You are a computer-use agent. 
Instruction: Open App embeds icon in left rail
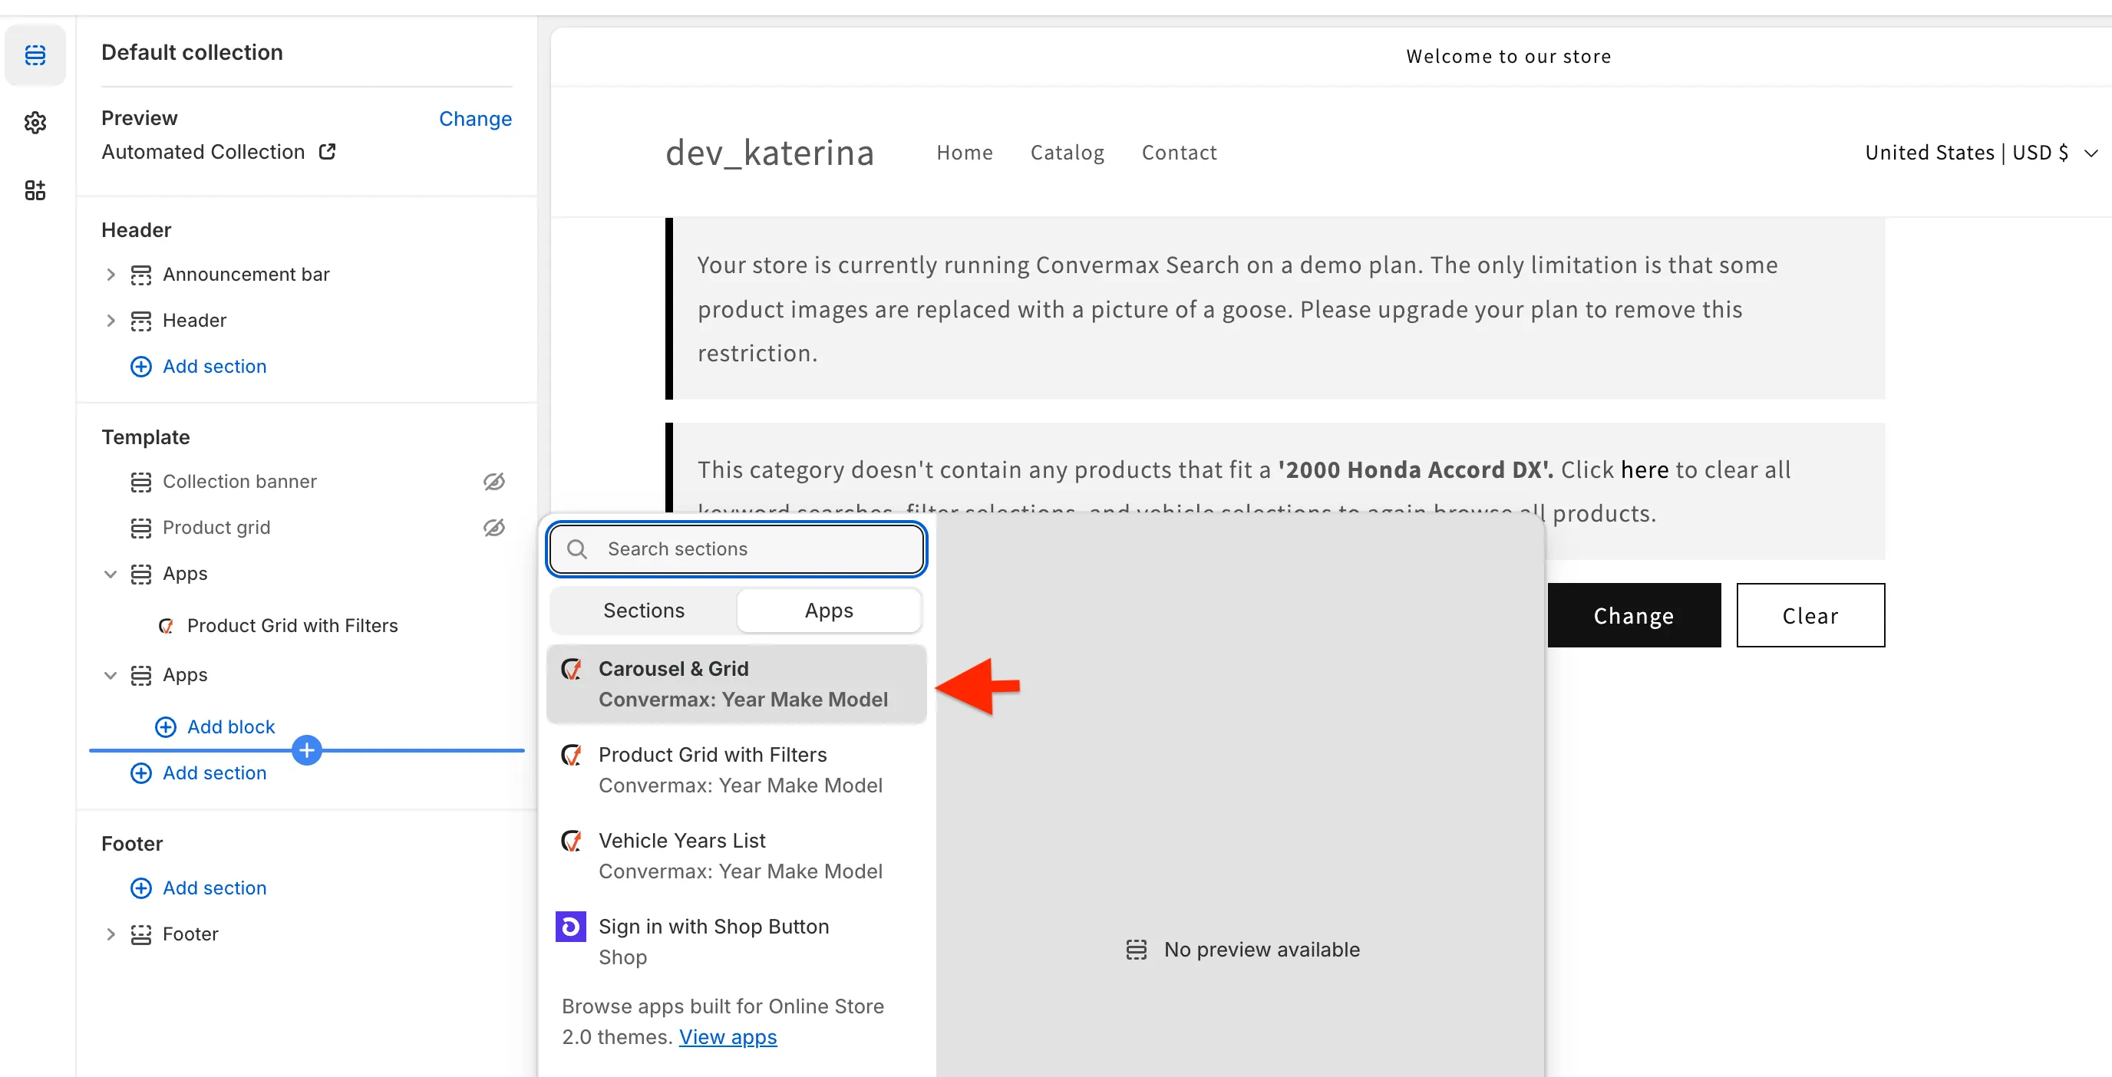pyautogui.click(x=35, y=190)
